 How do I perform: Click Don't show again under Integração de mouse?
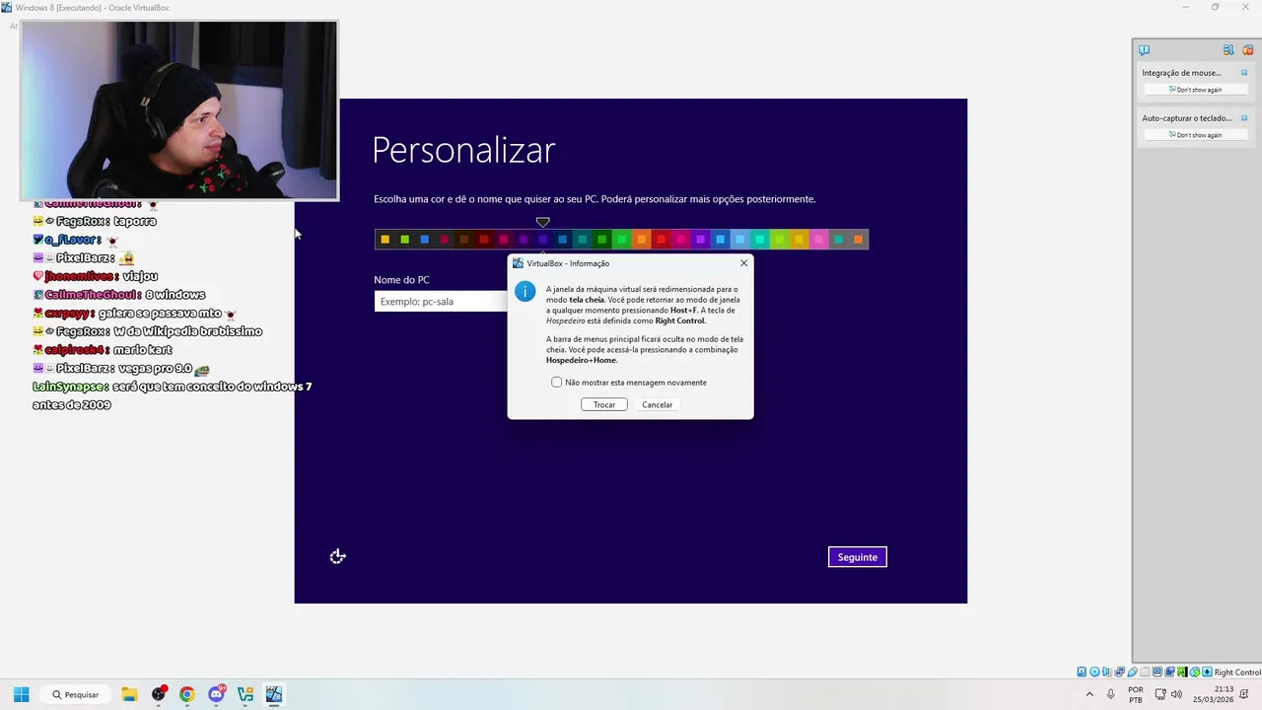click(1195, 90)
